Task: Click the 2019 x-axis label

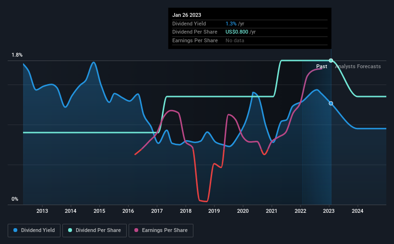Action: coord(214,211)
